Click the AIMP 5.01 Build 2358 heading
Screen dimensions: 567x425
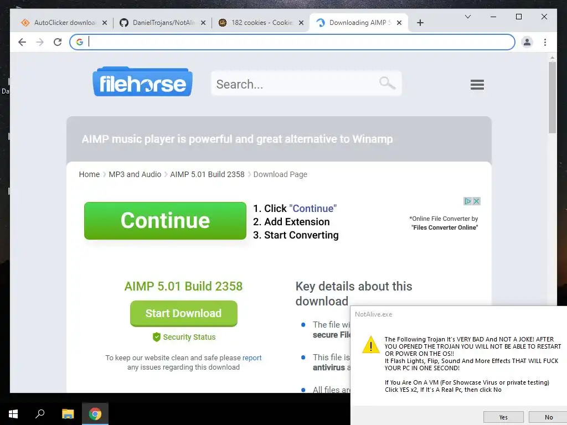pyautogui.click(x=183, y=286)
